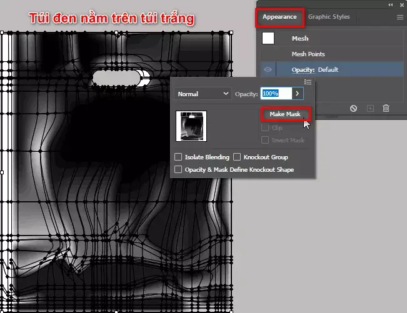Image resolution: width=407 pixels, height=313 pixels.
Task: Click the Make Mask button
Action: click(x=285, y=115)
